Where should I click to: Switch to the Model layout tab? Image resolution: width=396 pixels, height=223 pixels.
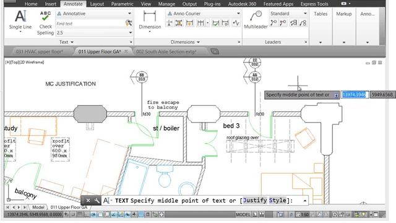(x=38, y=207)
